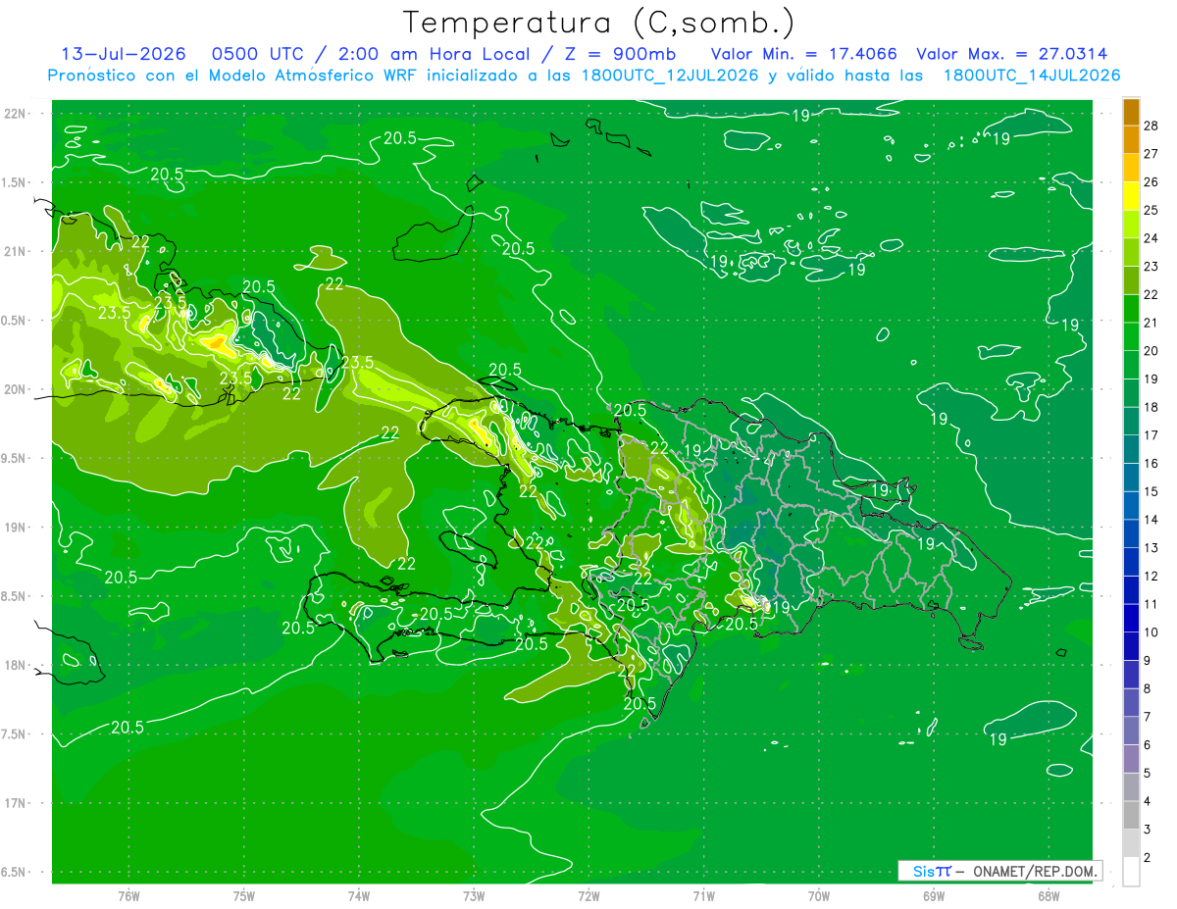Pick the white bottom swatch of the color scale
1177x909 pixels.
[1131, 872]
